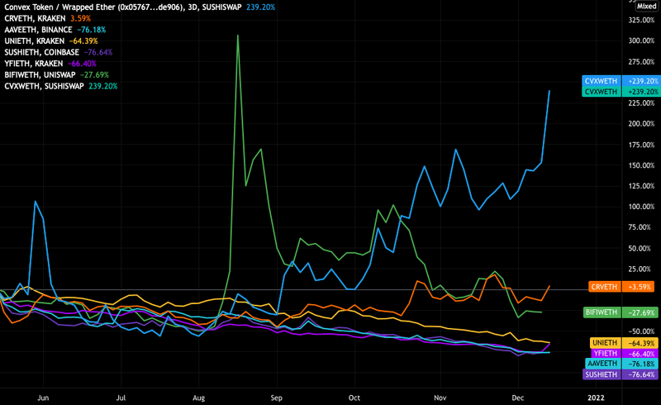Click the Oct label on the time axis
Screen dimensions: 661x405
354,398
